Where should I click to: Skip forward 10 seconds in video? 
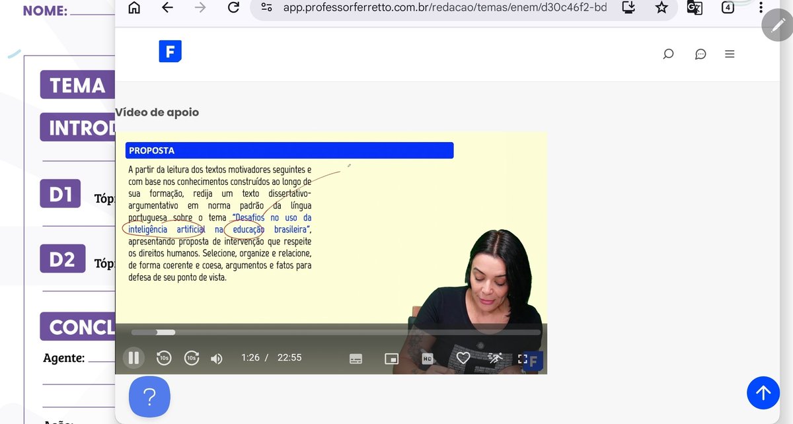click(x=192, y=358)
